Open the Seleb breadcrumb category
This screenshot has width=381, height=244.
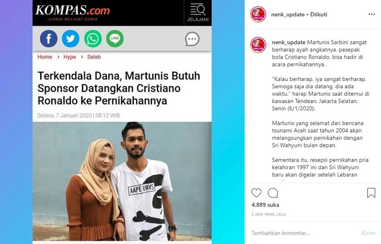94,57
